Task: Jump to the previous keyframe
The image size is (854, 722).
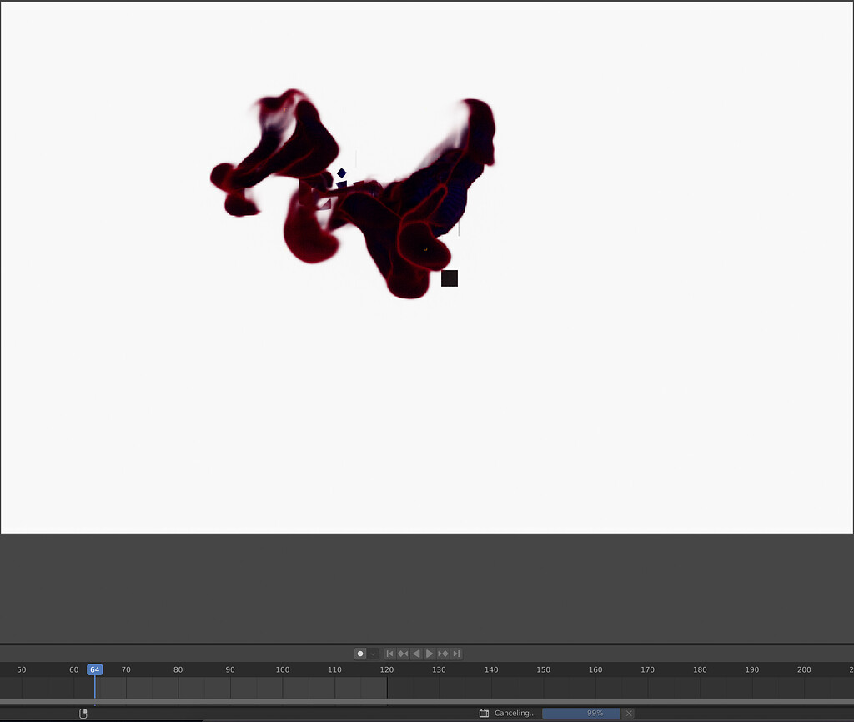Action: click(x=403, y=654)
